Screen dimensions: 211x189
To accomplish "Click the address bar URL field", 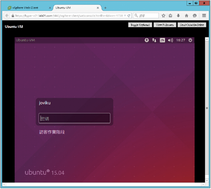I will point(69,15).
